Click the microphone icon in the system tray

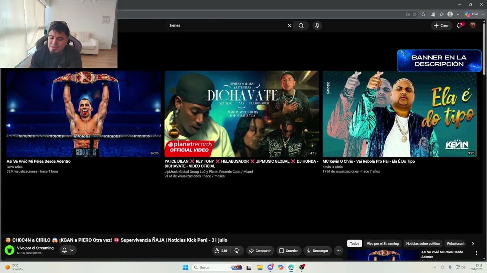[x=449, y=267]
